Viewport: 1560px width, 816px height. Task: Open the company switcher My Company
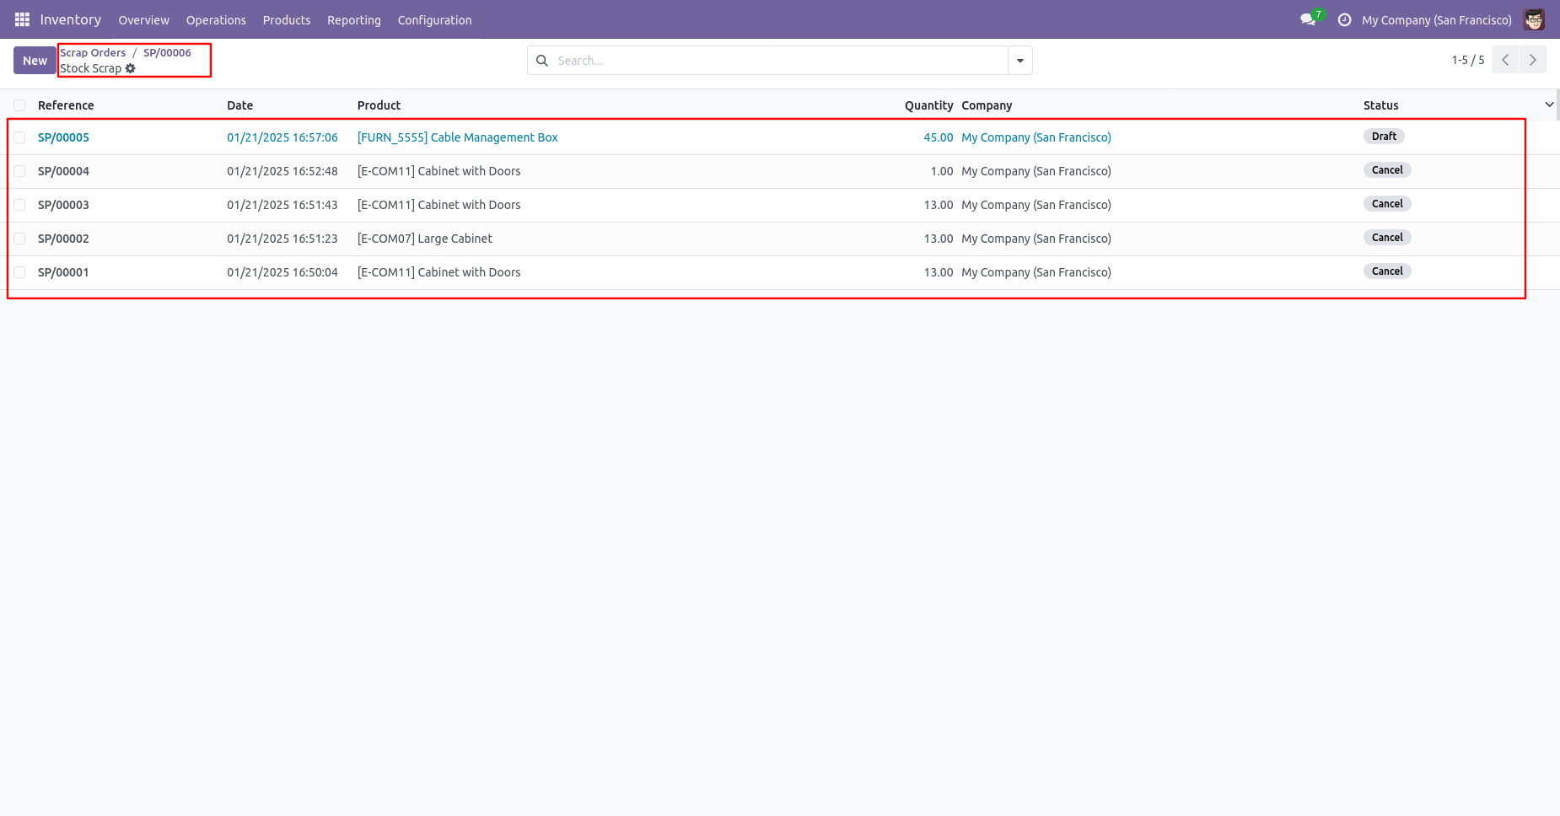[x=1436, y=20]
